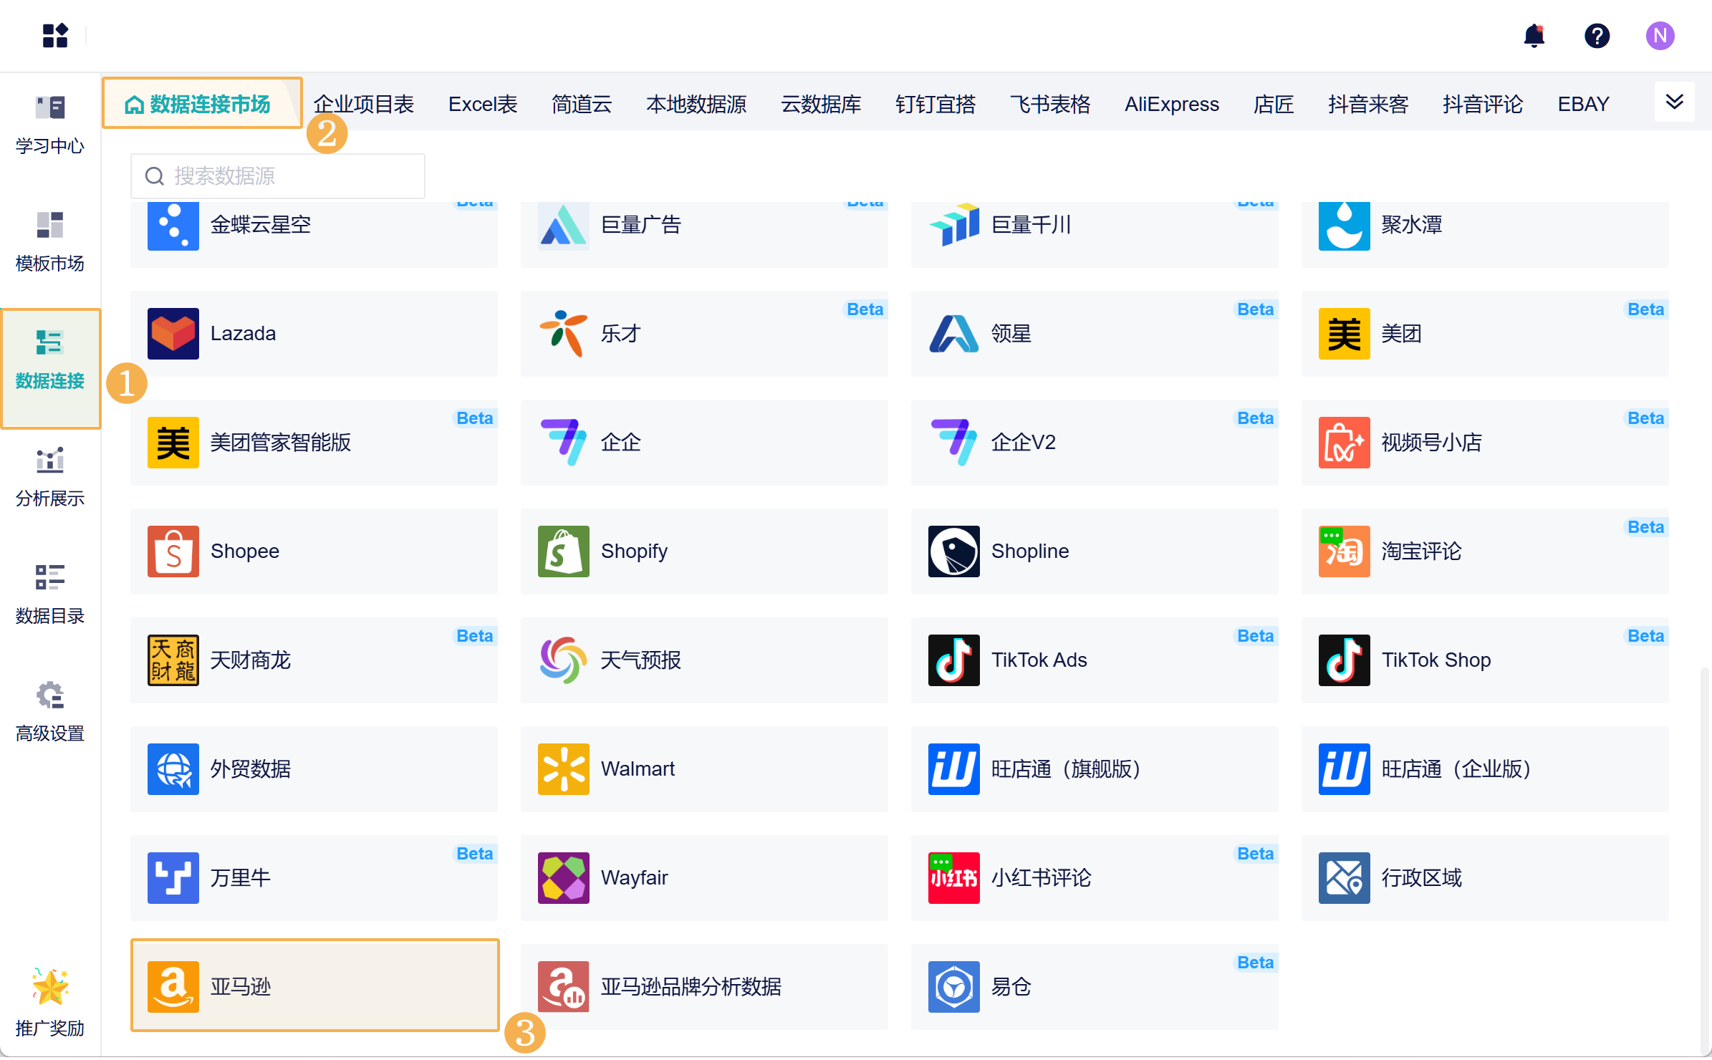Open the 企企V2 data source
Image resolution: width=1712 pixels, height=1060 pixels.
coord(1095,443)
